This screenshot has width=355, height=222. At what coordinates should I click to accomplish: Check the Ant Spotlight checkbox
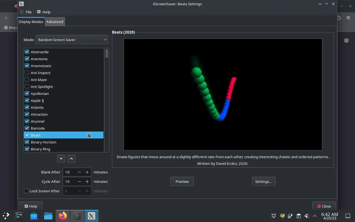click(x=27, y=86)
